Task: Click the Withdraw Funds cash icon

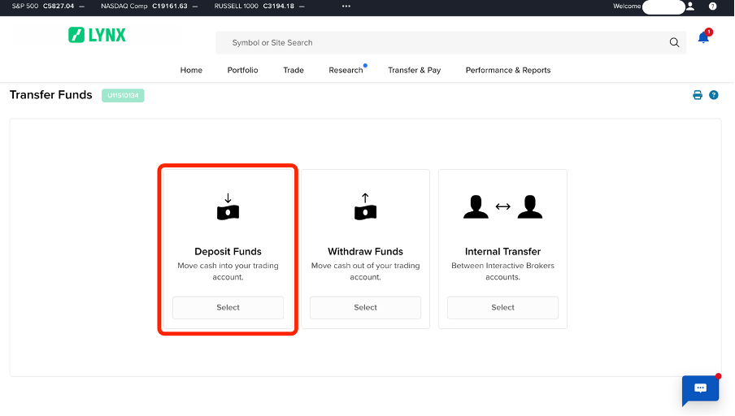Action: pyautogui.click(x=365, y=206)
